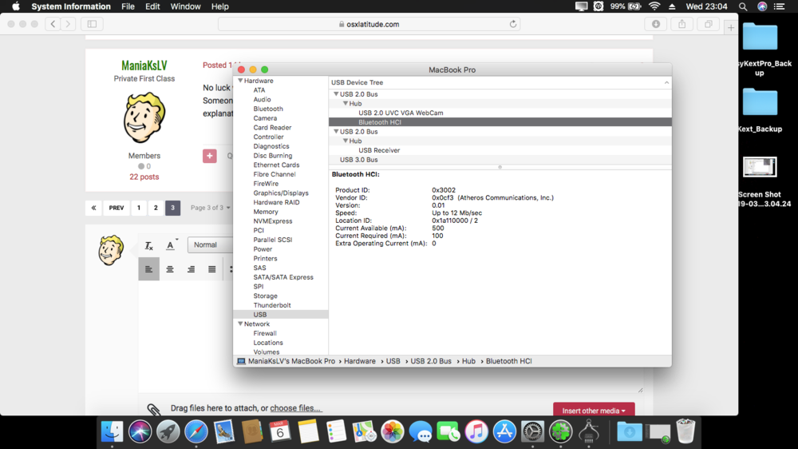Screen dimensions: 798x449
Task: Open the System Information app menu
Action: 71,6
